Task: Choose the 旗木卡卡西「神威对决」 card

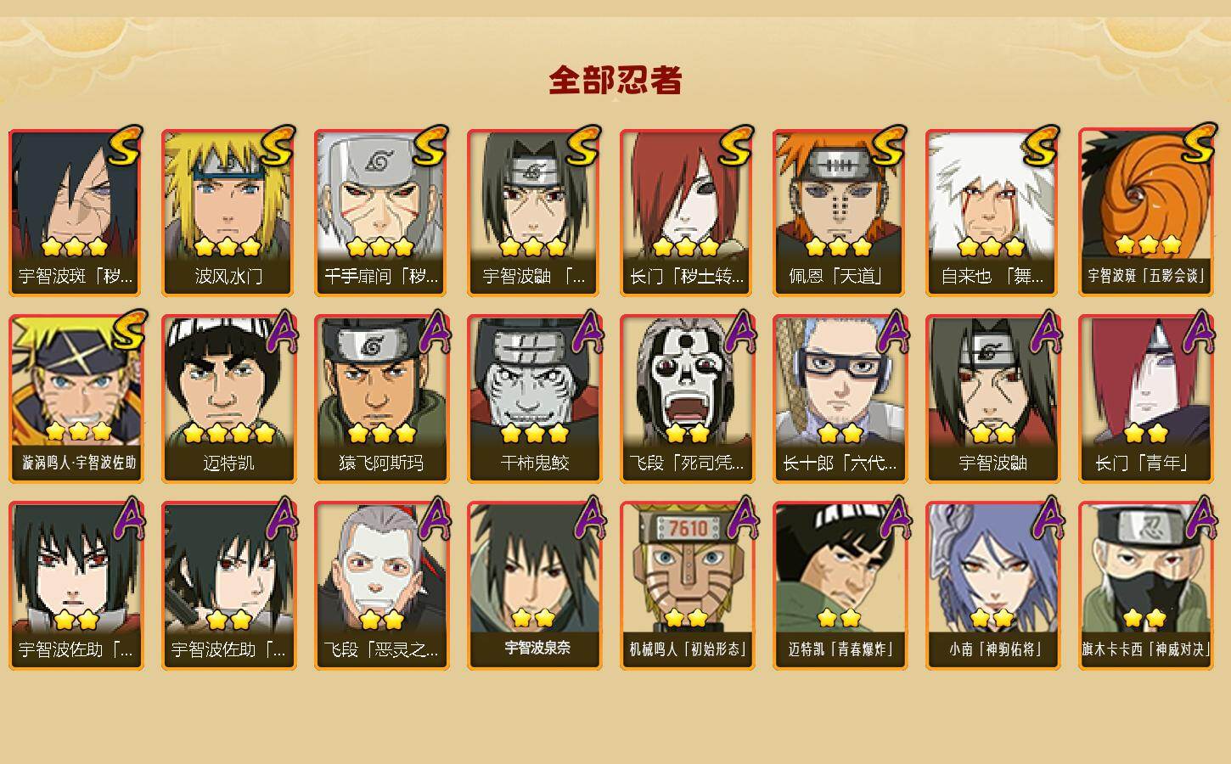Action: click(x=1145, y=586)
